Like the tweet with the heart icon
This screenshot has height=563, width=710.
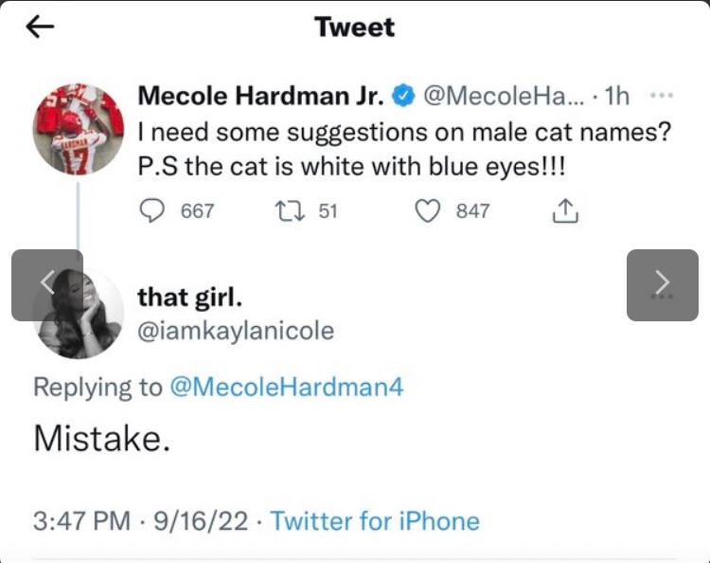(x=429, y=211)
